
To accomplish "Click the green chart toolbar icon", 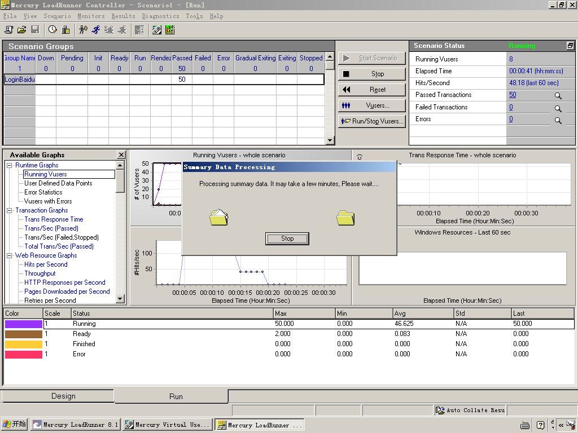I will point(170,30).
